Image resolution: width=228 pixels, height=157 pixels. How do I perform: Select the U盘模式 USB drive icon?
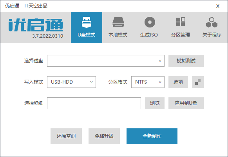(87, 22)
